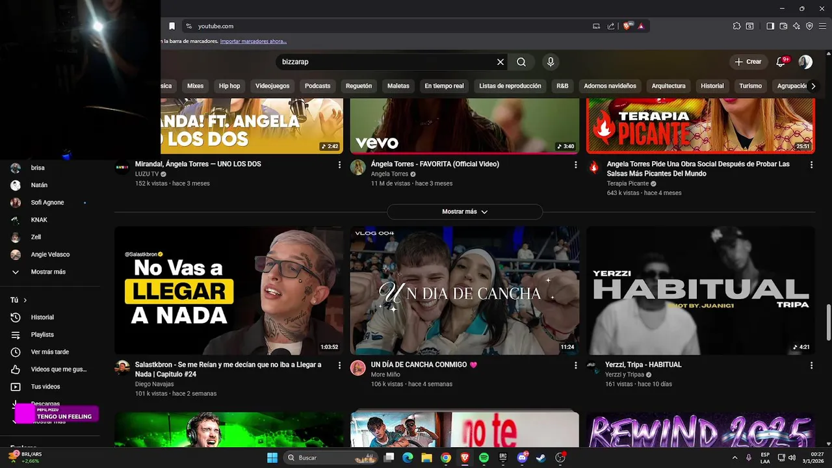Click the magnifying glass search button
Viewport: 832px width, 468px height.
(521, 62)
